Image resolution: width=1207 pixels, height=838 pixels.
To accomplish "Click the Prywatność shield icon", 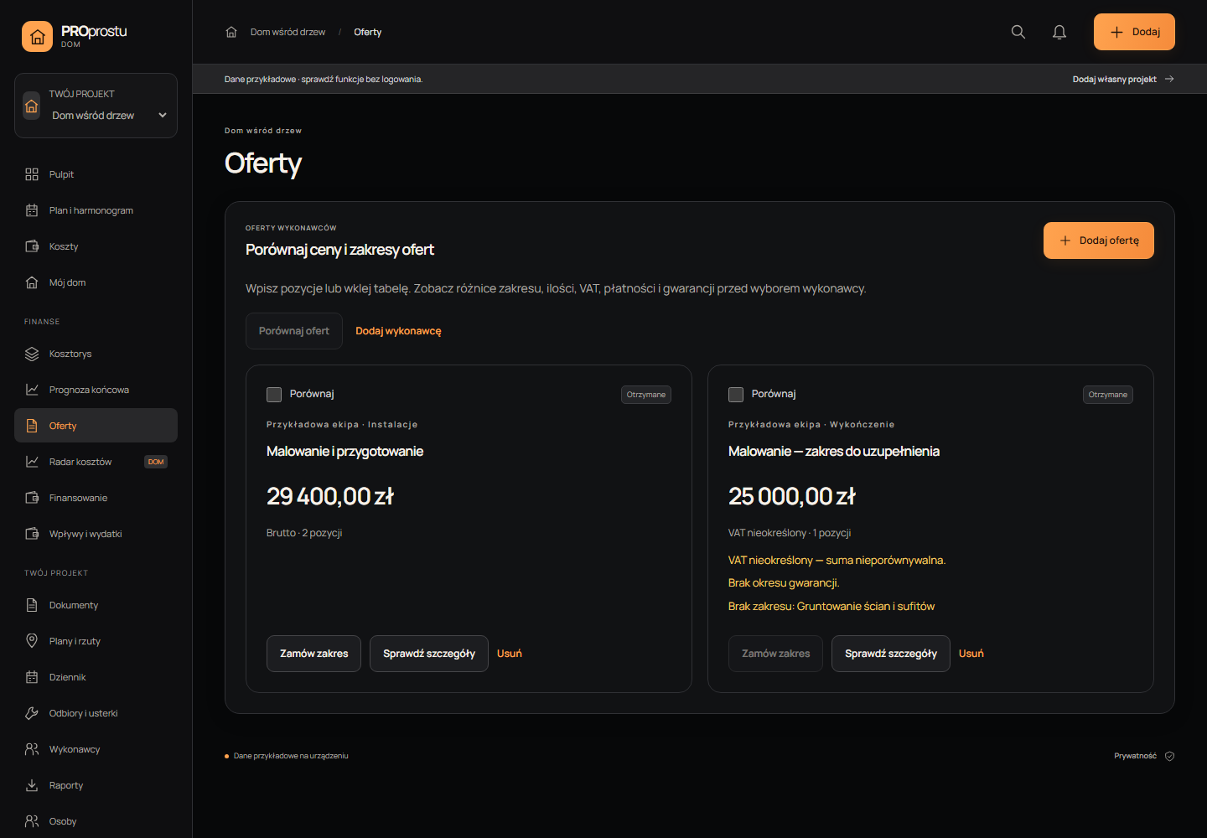I will 1169,756.
